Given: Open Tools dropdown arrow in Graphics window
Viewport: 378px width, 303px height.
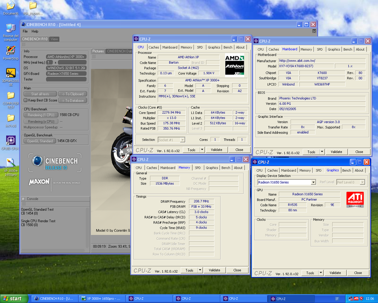Looking at the screenshot, I should click(x=321, y=273).
